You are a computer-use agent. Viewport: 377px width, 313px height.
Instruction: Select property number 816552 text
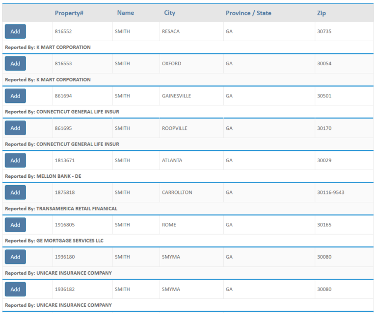tap(63, 31)
